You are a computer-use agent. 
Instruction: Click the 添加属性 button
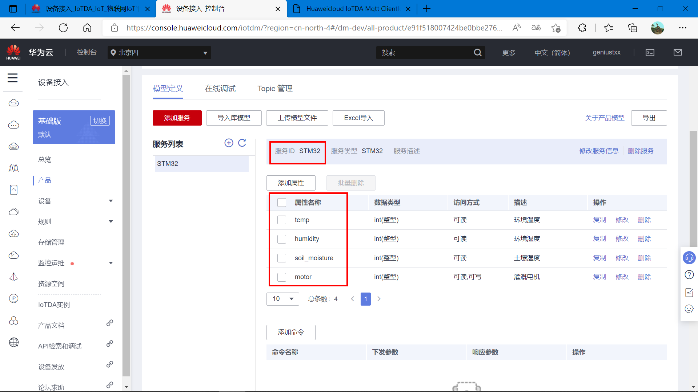click(291, 183)
